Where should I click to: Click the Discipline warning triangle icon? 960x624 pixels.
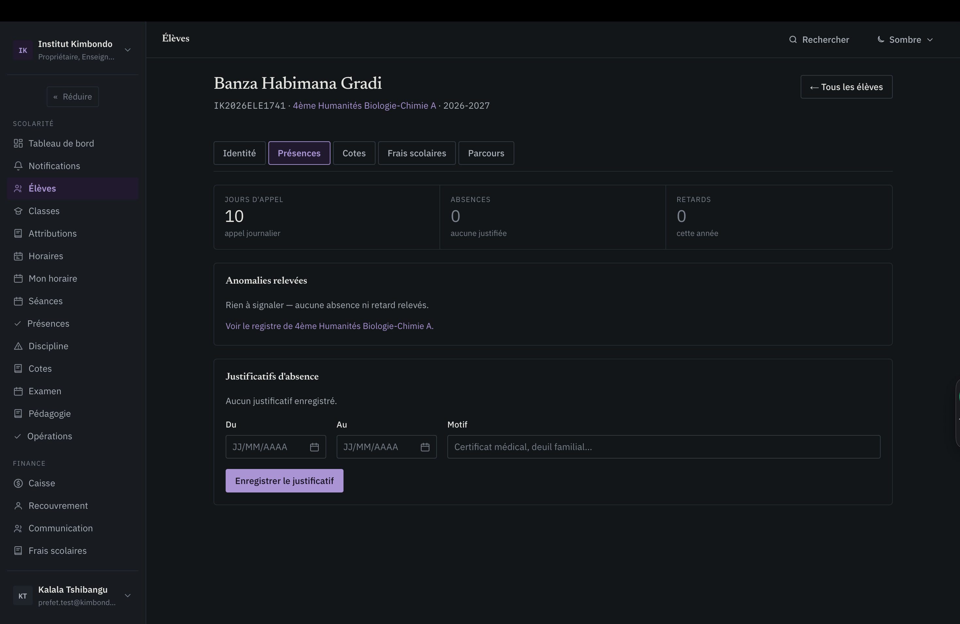[x=18, y=347]
